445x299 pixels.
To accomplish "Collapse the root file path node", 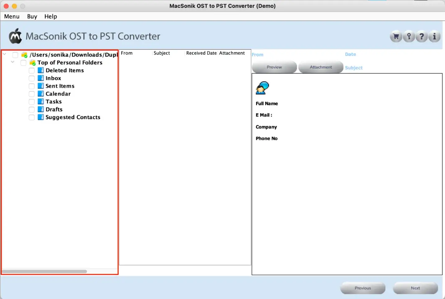I will point(4,54).
